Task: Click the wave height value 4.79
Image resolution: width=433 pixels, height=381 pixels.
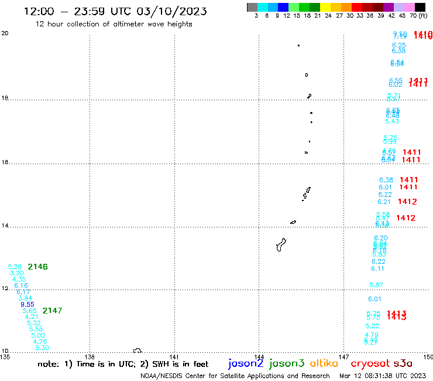Action: click(372, 335)
